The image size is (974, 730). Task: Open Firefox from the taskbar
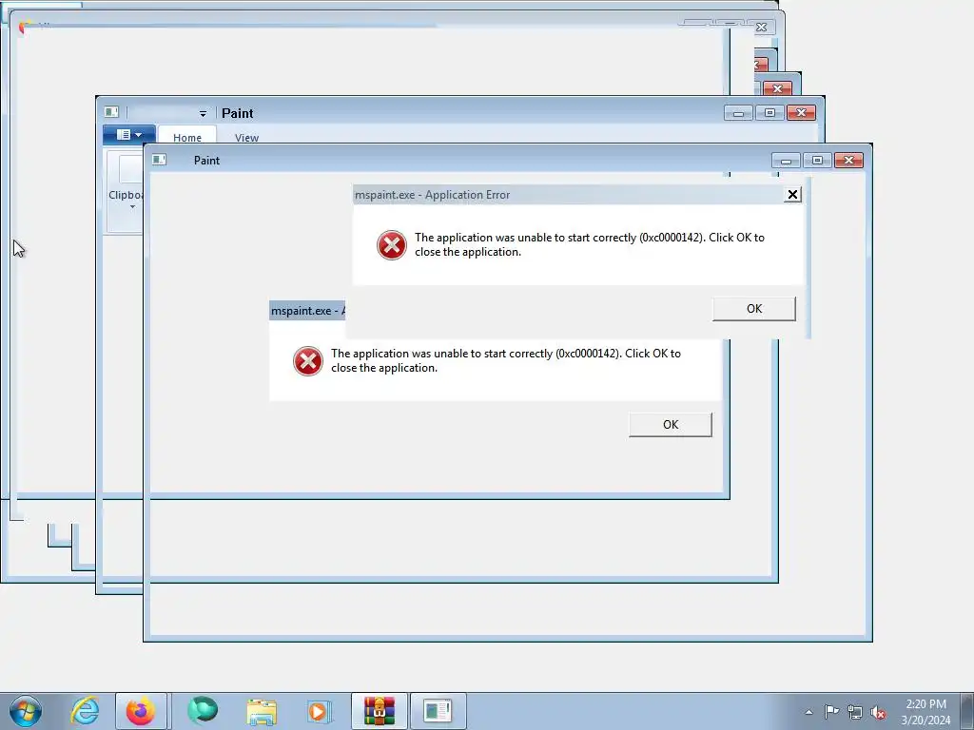click(141, 711)
